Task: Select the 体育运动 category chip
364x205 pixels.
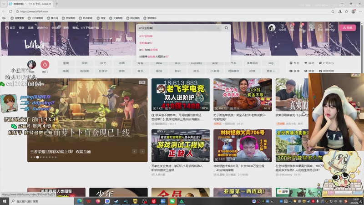Action: pos(252,63)
